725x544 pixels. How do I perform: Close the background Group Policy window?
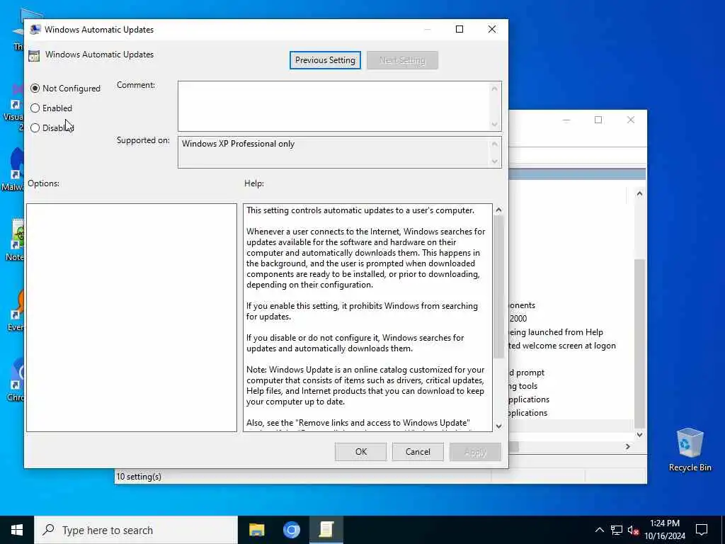631,120
